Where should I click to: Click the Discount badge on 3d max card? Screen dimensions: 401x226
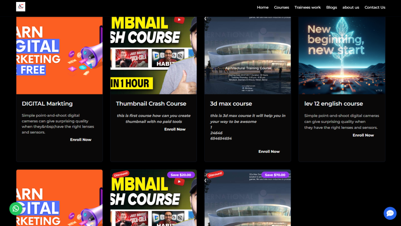[x=215, y=174]
